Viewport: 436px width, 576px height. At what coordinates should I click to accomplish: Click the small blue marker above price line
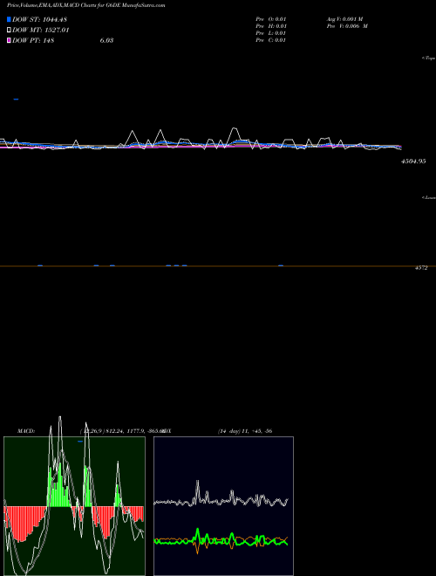16,99
